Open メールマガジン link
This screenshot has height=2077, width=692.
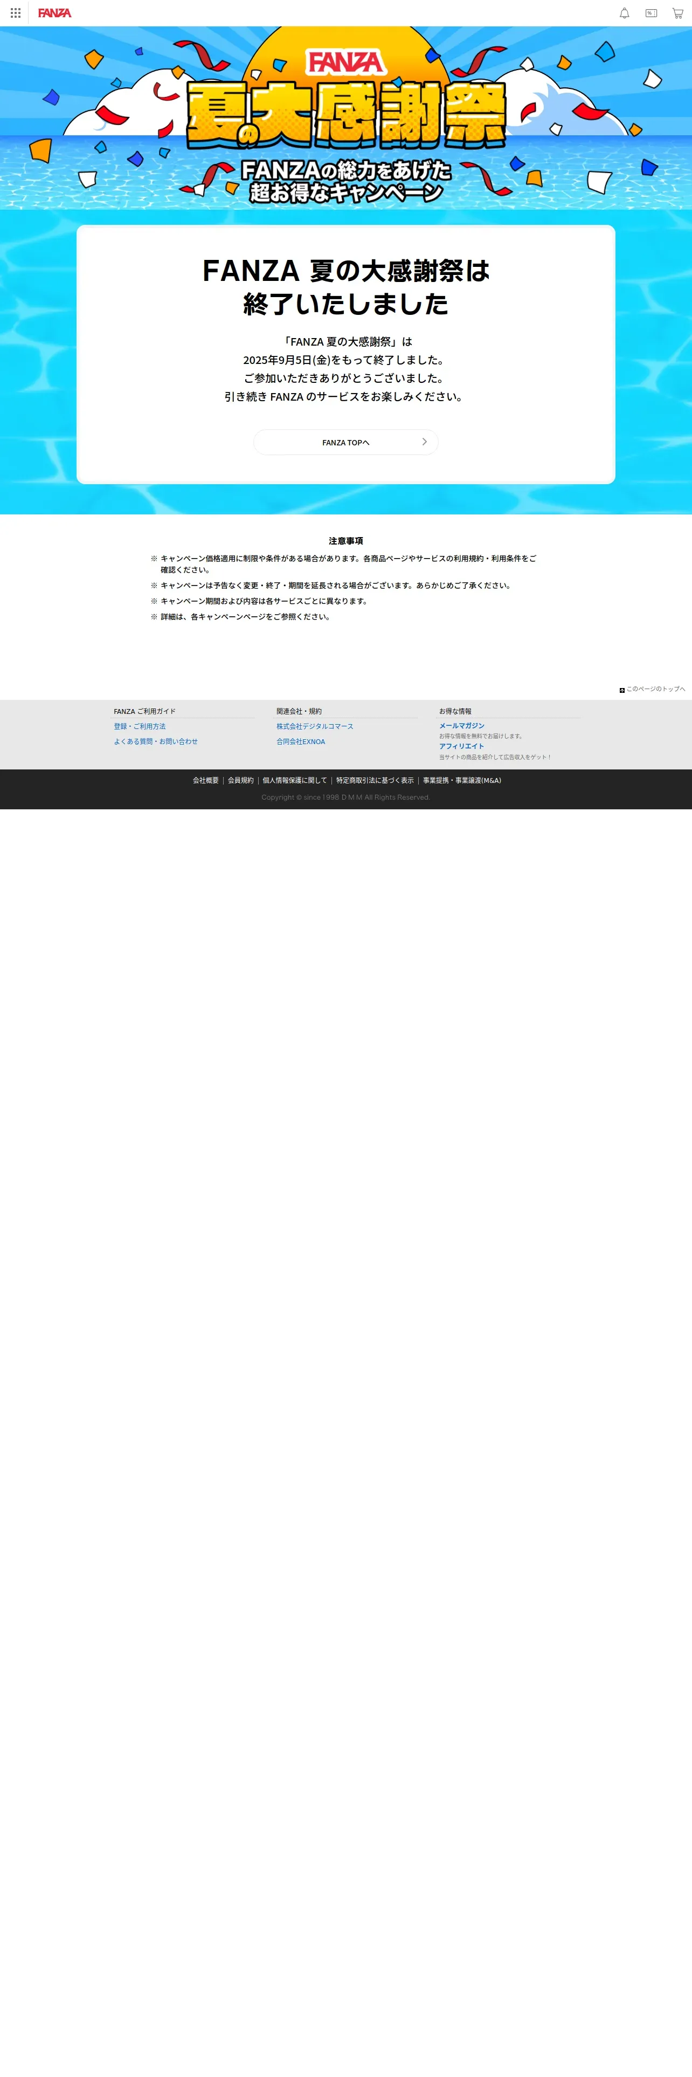click(461, 726)
